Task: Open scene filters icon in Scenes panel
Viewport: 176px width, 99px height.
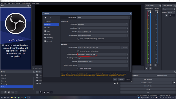Action: tap(9, 92)
